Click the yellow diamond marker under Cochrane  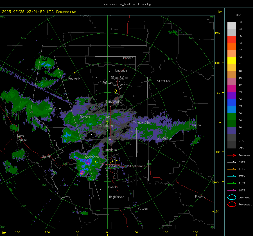pos(96,162)
